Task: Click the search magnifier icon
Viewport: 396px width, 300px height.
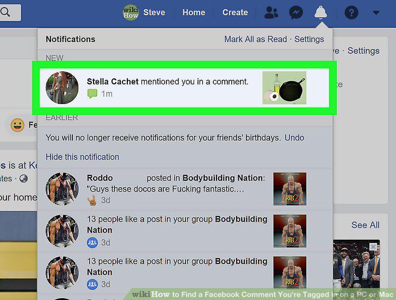Action: 5,12
